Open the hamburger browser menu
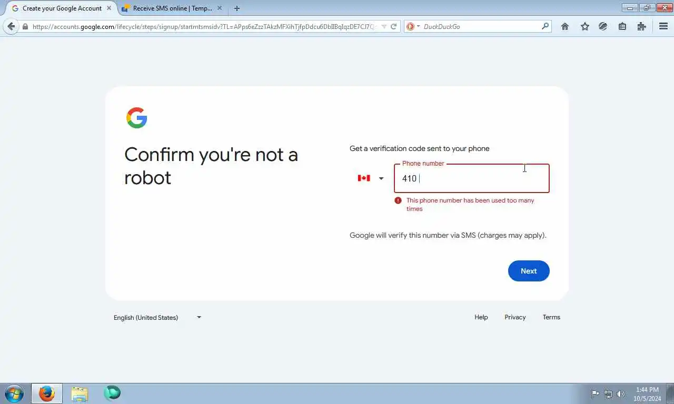 663,26
